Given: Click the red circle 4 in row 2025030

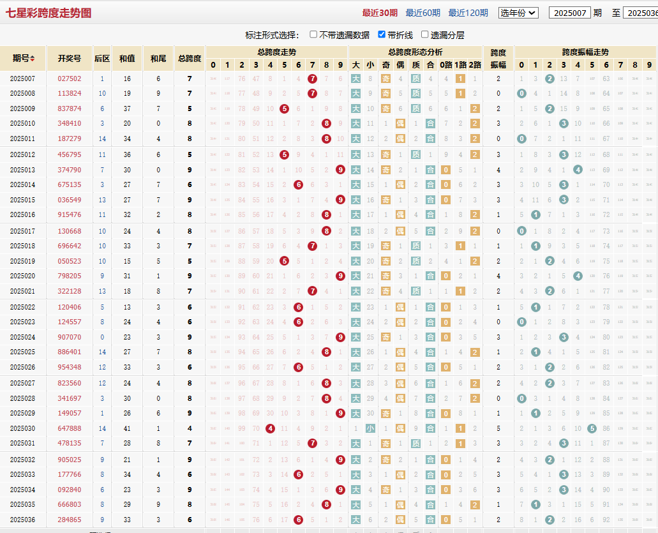Looking at the screenshot, I should pos(270,428).
